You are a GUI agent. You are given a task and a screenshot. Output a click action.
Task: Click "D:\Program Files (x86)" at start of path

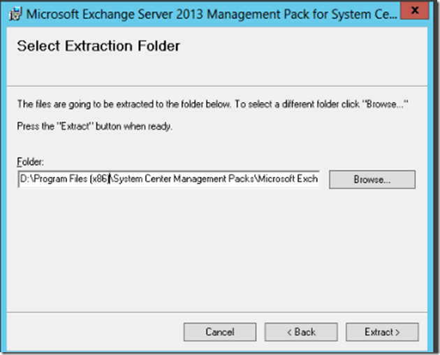click(x=64, y=179)
